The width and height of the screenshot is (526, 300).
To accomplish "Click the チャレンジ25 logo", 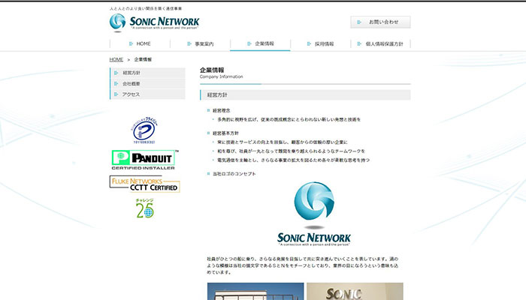I will click(x=144, y=208).
